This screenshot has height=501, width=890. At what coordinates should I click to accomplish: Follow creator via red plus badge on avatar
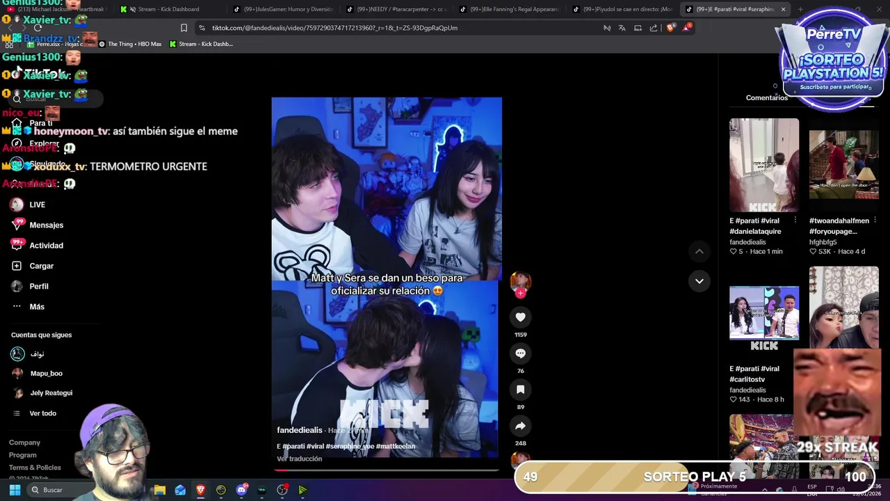click(520, 293)
